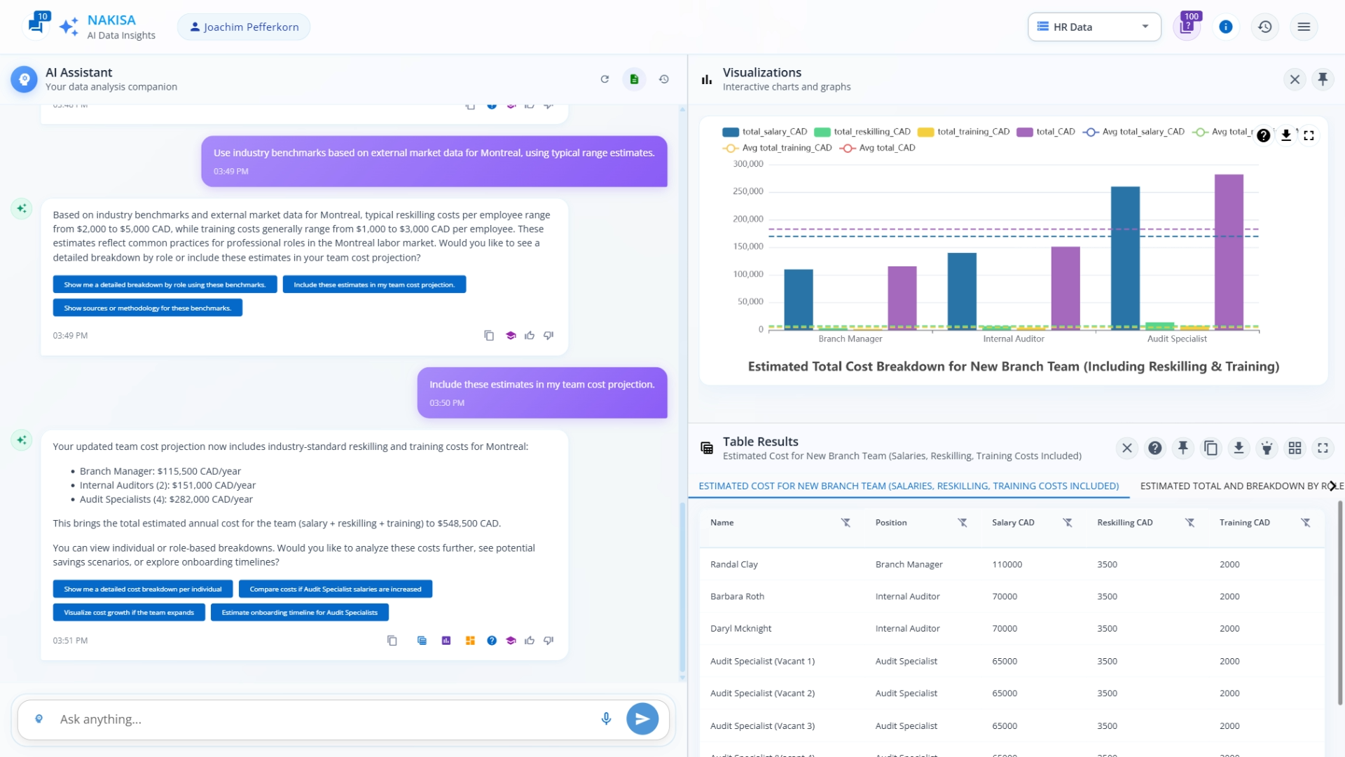This screenshot has width=1345, height=757.
Task: Give a thumbs up on the cost projection reply
Action: coord(529,640)
